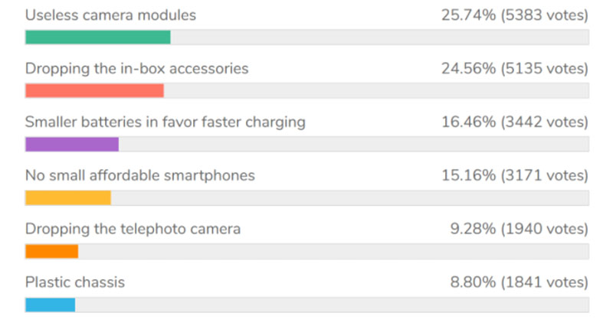Click the 16.46% (3442 votes) result
Viewport: 613px width, 329px height.
515,122
